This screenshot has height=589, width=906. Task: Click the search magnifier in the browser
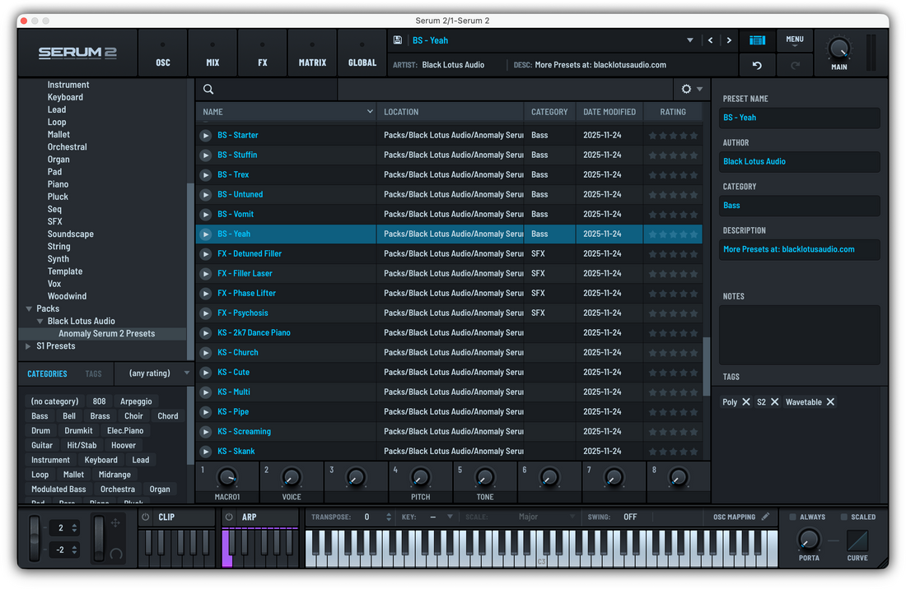point(208,89)
